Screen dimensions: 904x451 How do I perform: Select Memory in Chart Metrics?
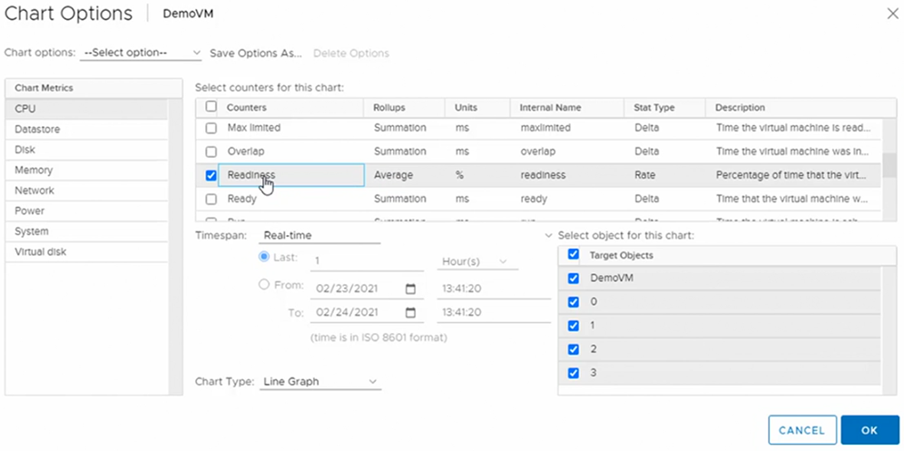point(86,170)
